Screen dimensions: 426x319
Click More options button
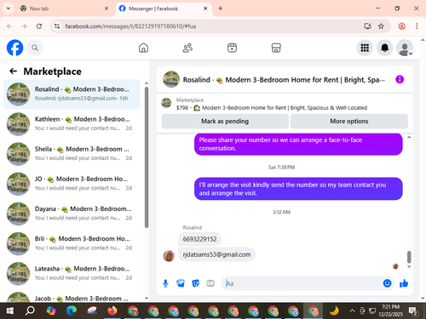349,122
